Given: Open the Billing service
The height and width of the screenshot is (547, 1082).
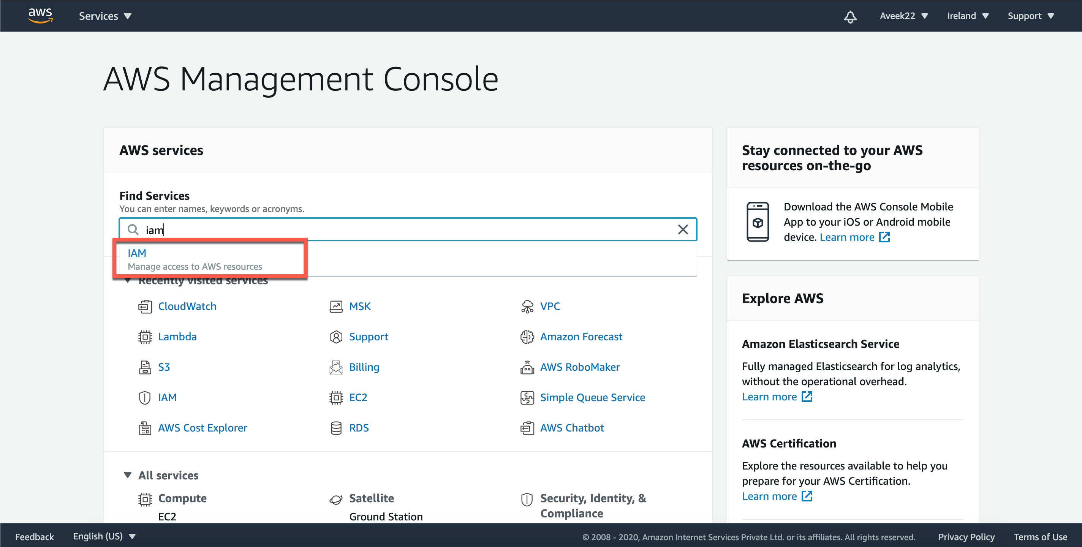Looking at the screenshot, I should coord(364,367).
